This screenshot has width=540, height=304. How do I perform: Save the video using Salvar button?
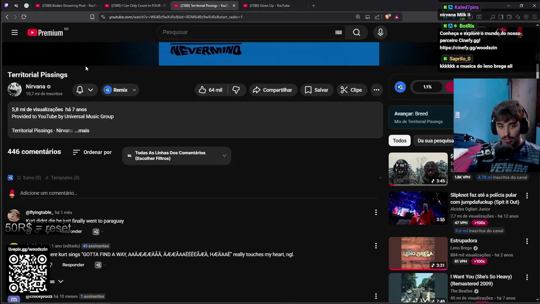pos(316,90)
